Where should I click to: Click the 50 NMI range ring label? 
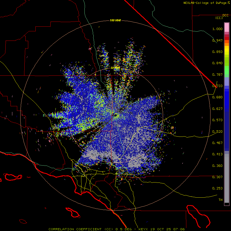click(115, 68)
